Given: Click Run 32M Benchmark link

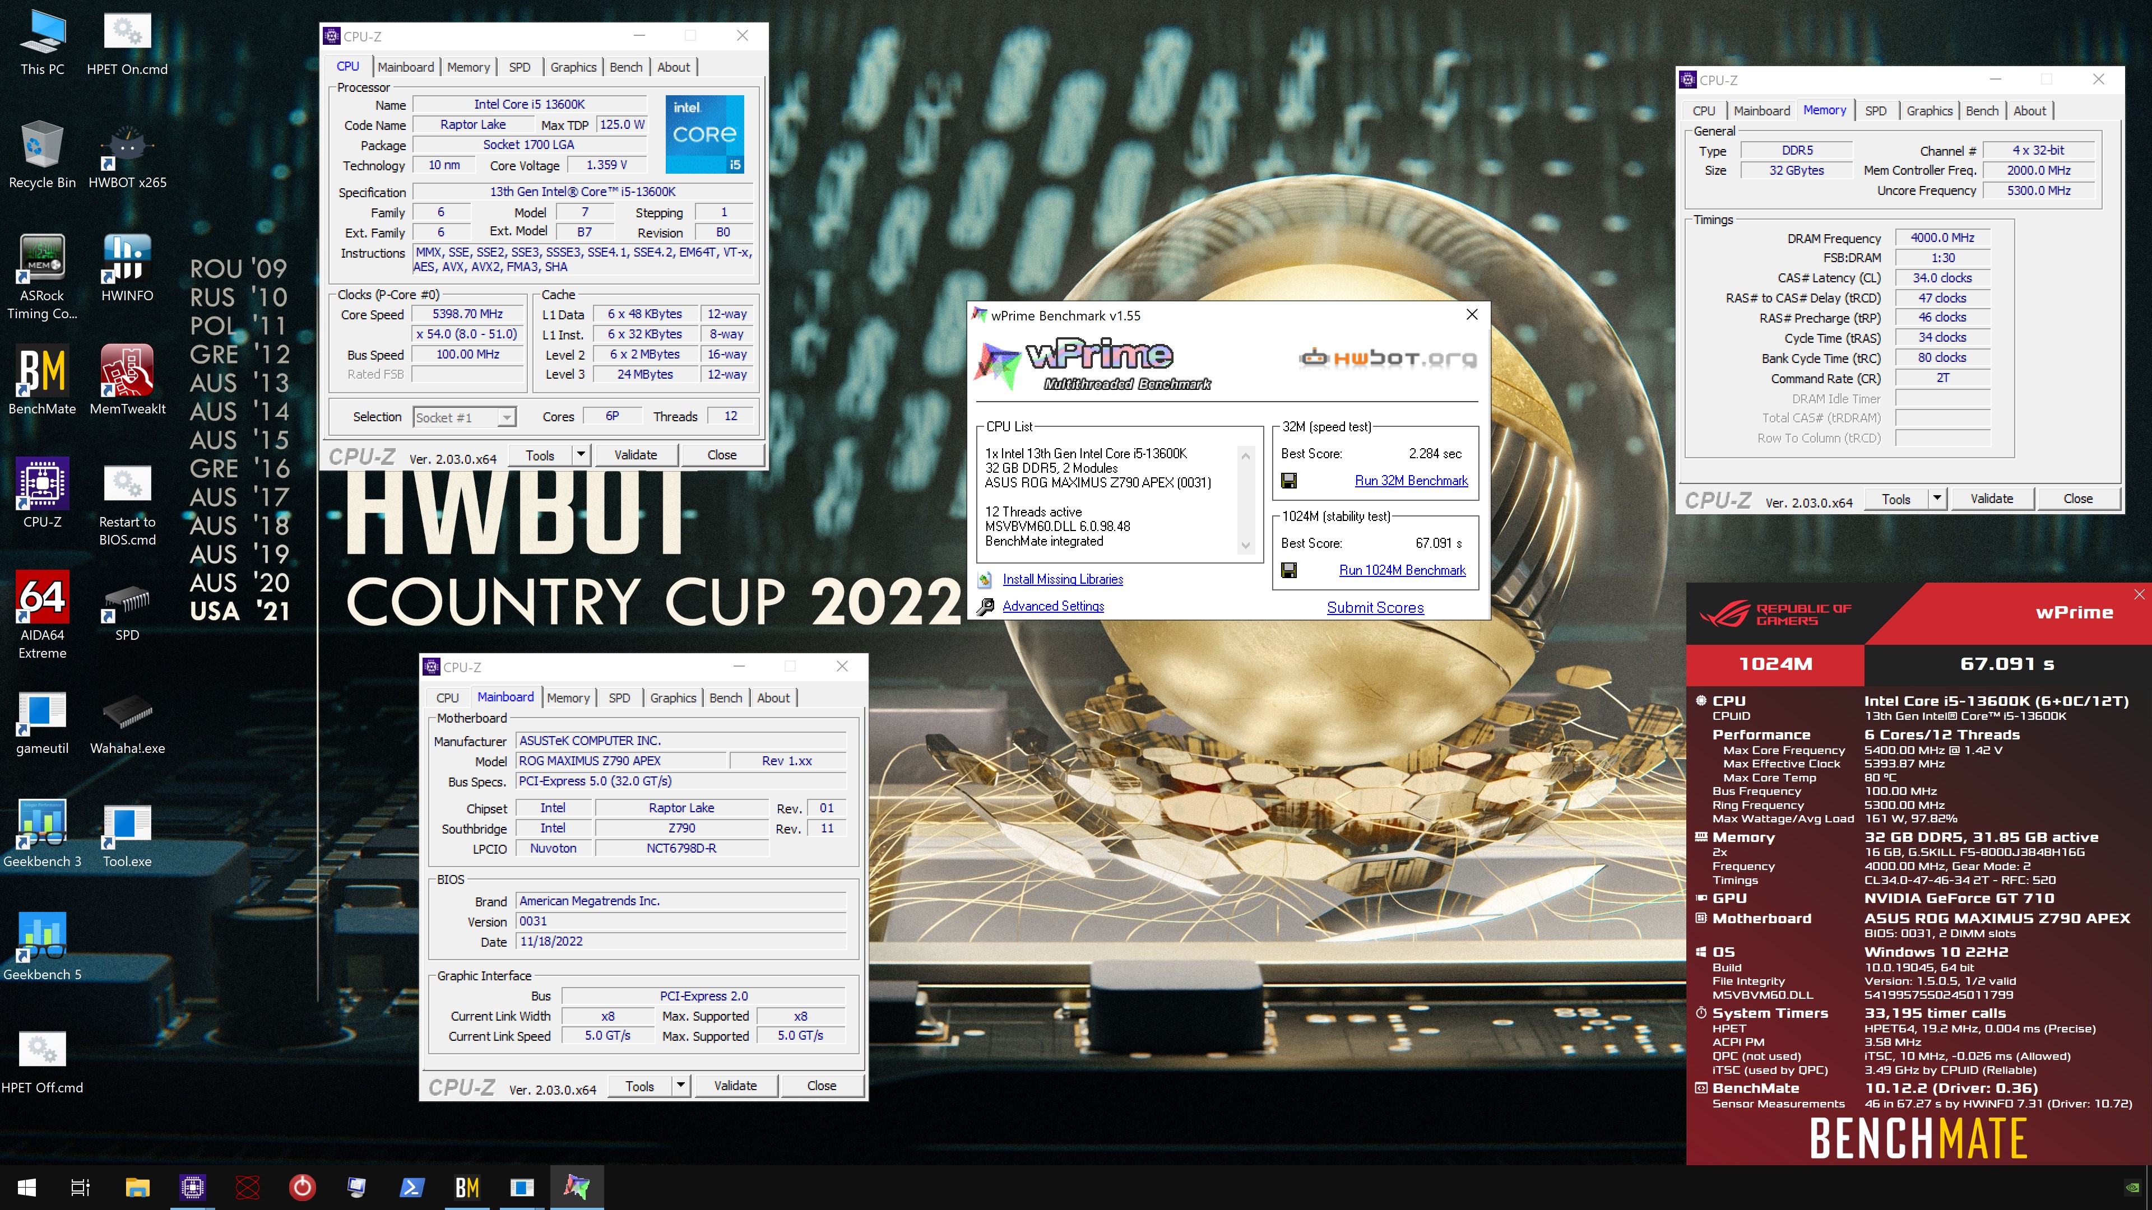Looking at the screenshot, I should point(1411,481).
